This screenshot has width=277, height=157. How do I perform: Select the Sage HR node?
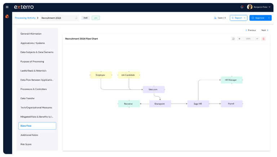pyautogui.click(x=198, y=104)
